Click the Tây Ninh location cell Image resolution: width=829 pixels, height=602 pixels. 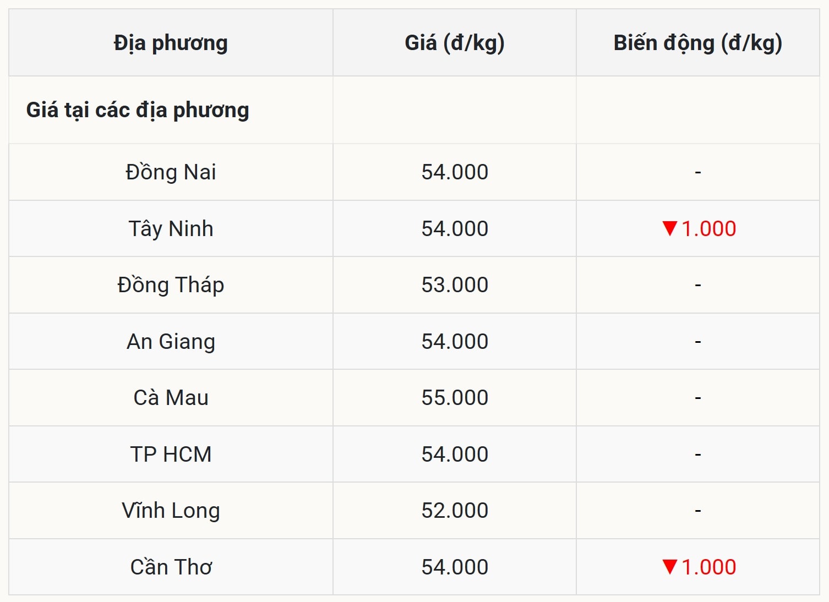click(171, 229)
